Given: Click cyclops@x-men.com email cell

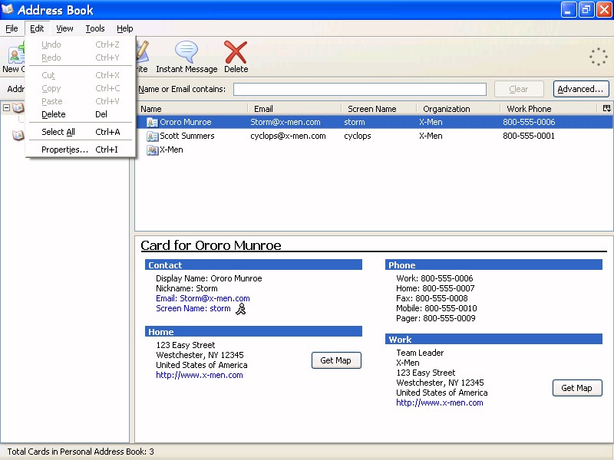Looking at the screenshot, I should 288,136.
